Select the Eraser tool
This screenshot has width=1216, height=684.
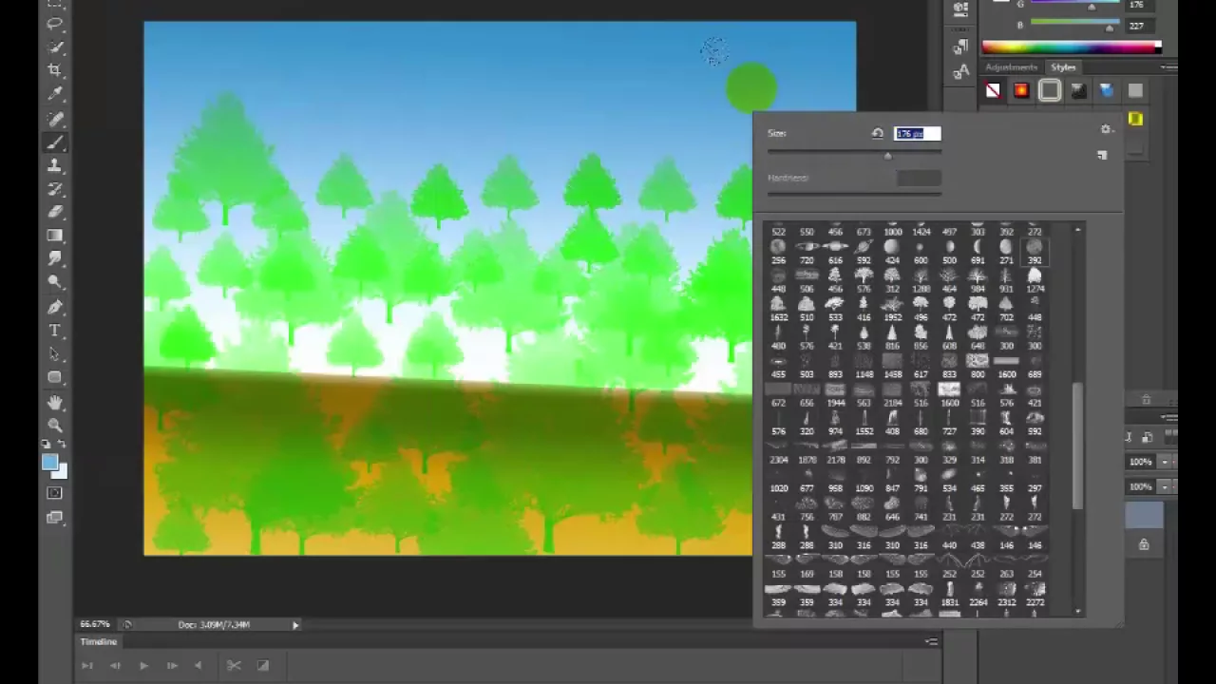(x=55, y=212)
